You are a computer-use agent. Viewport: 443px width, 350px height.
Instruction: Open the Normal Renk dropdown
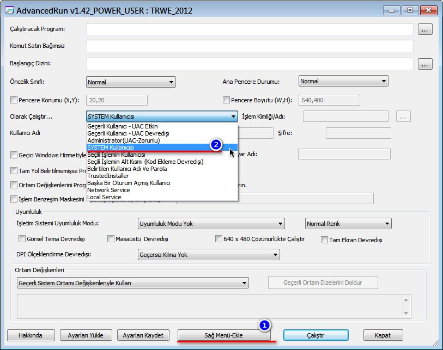click(x=348, y=224)
